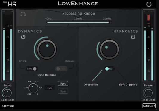The width and height of the screenshot is (159, 111).
Task: Toggle the main plugin power button
Action: click(x=149, y=4)
